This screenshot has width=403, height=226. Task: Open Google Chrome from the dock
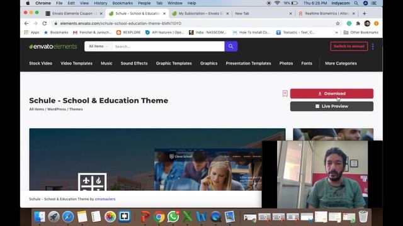tap(159, 217)
